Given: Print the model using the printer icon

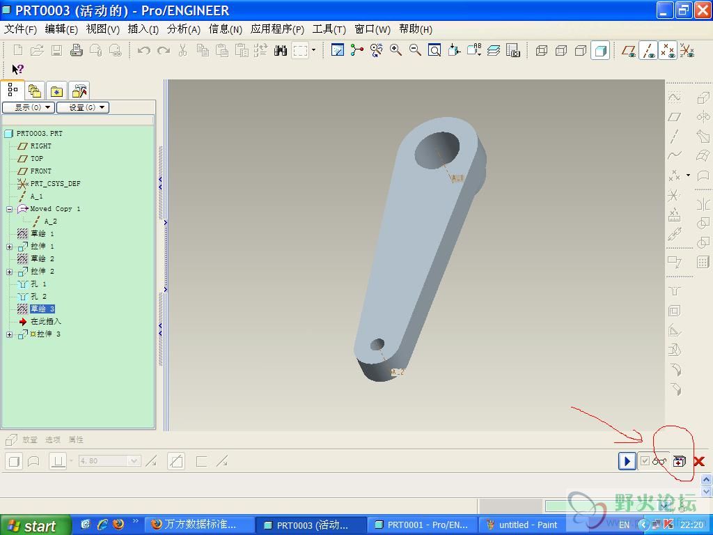Looking at the screenshot, I should point(76,50).
